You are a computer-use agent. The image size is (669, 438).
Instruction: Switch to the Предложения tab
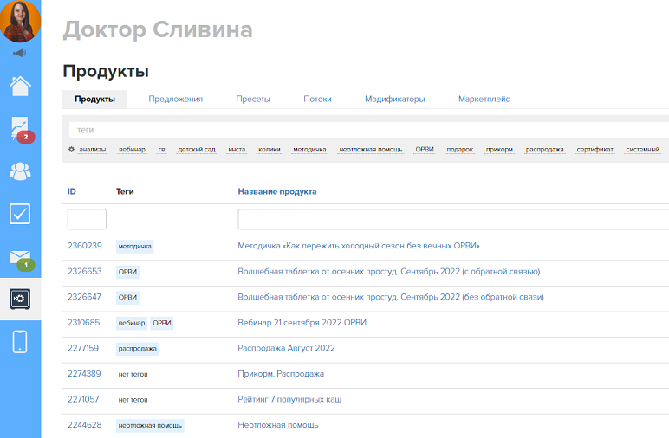[175, 99]
